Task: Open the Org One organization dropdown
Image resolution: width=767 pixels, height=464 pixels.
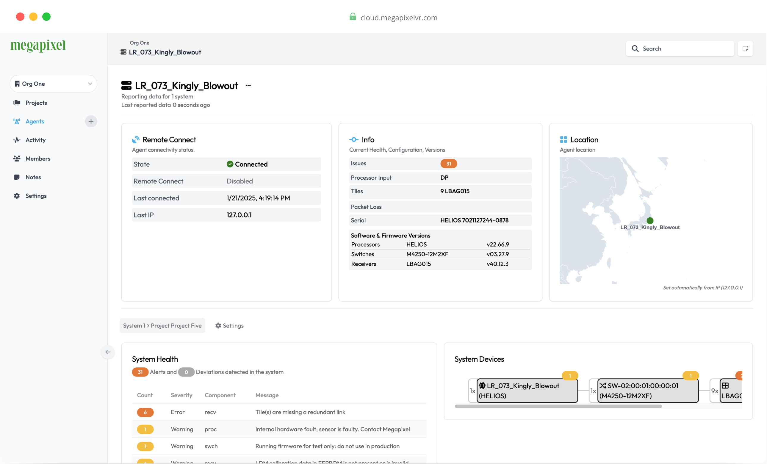Action: coord(54,84)
